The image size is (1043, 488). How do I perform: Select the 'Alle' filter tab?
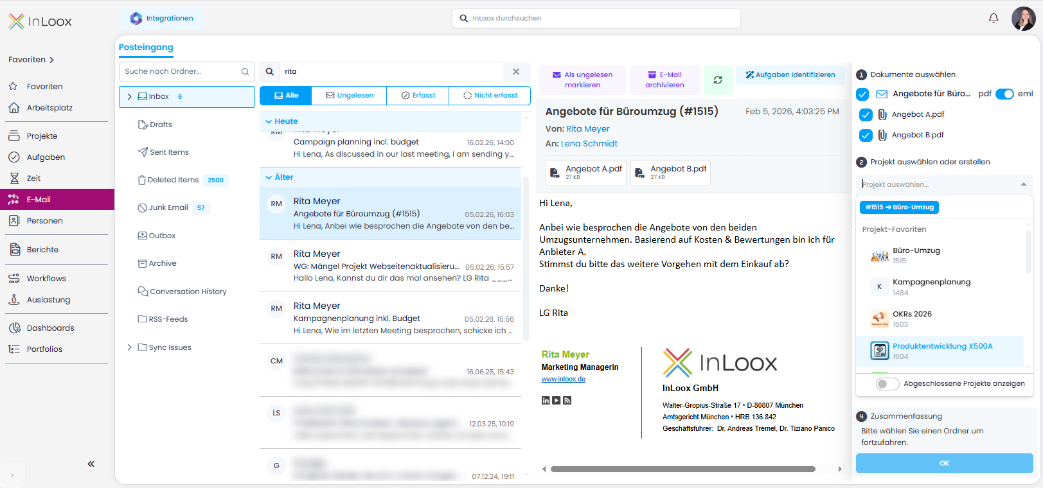(x=286, y=96)
